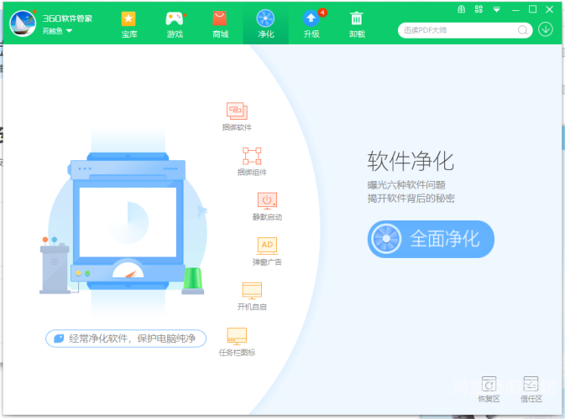
Task: Go to the 卸载 uninstall tab
Action: pos(357,24)
